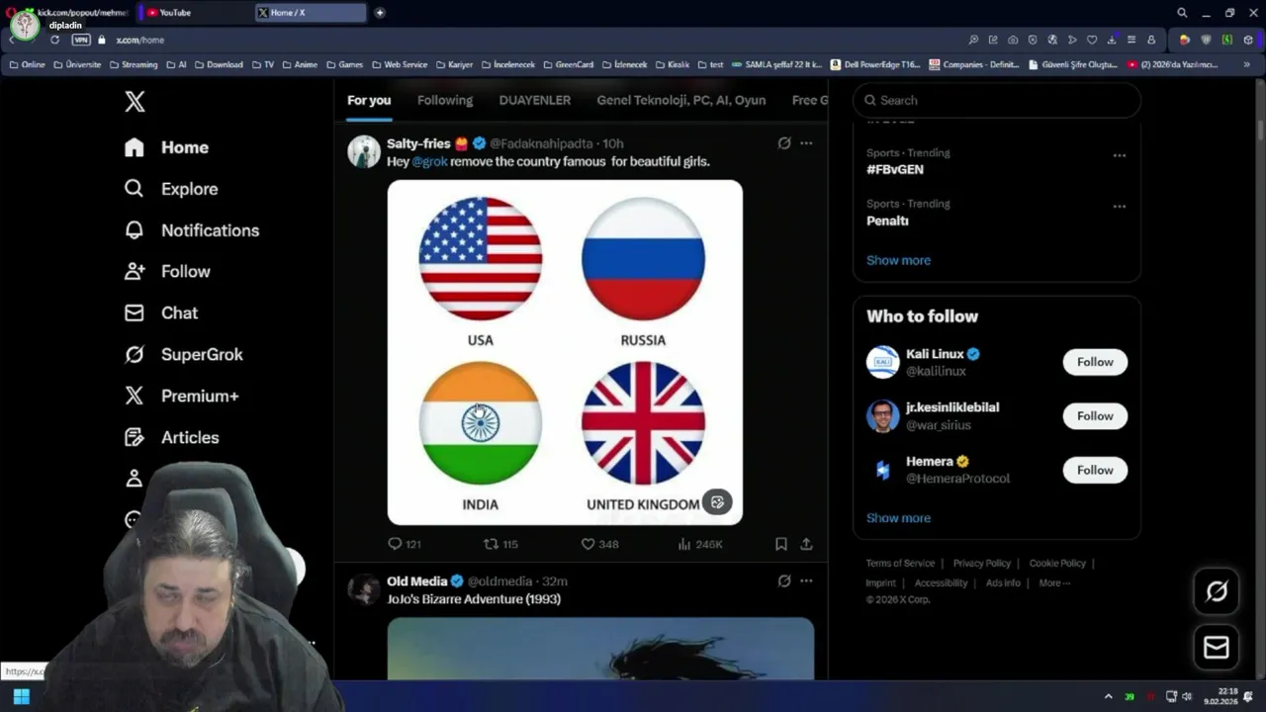Click the x.com/home address bar
The image size is (1266, 712).
[139, 40]
